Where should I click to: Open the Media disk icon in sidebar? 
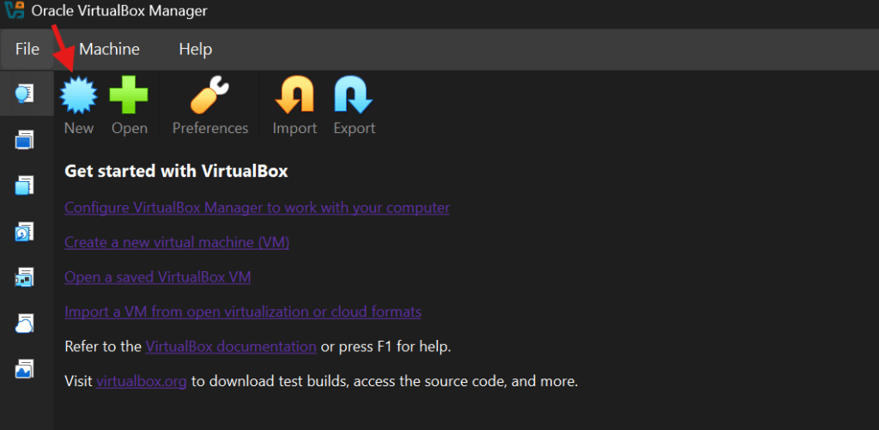(25, 231)
